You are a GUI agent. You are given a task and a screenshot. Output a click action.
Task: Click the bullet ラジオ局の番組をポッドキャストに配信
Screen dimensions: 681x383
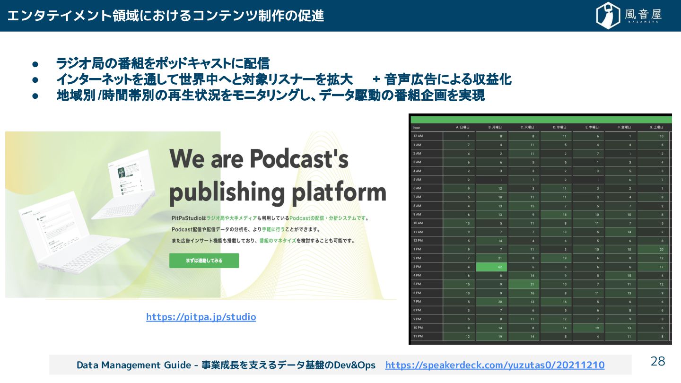point(163,62)
